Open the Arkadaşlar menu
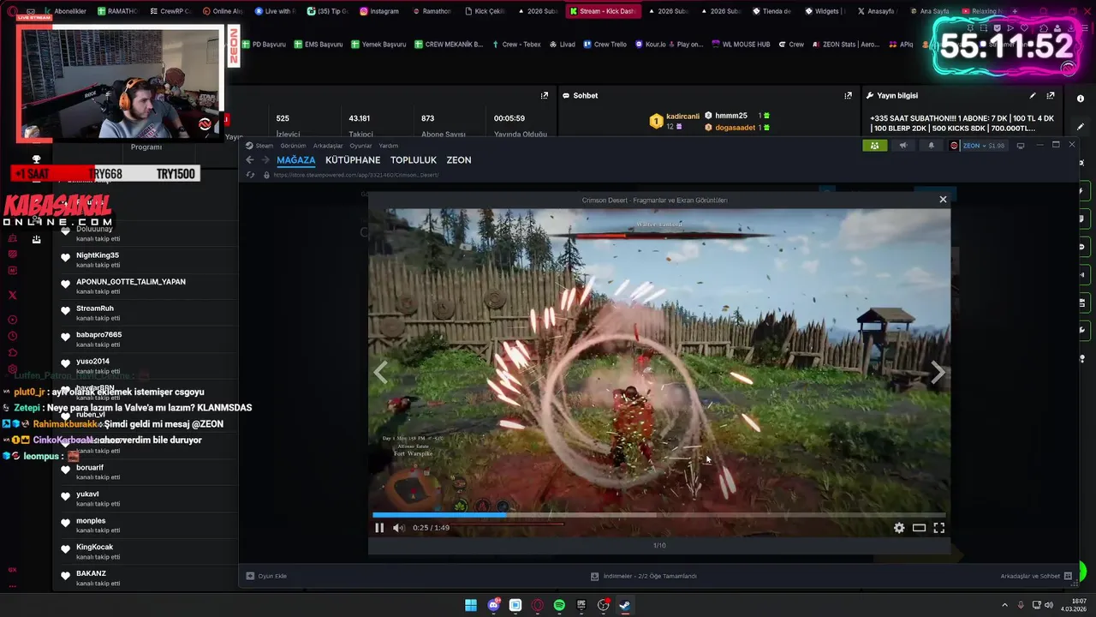This screenshot has height=617, width=1096. pos(328,146)
